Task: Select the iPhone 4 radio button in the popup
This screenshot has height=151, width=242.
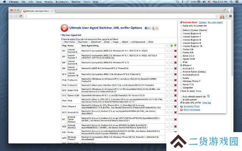Action: point(181,65)
